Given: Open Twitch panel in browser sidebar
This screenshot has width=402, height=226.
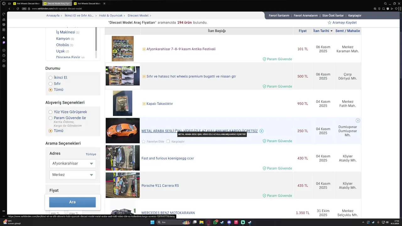Looking at the screenshot, I should coord(4,42).
